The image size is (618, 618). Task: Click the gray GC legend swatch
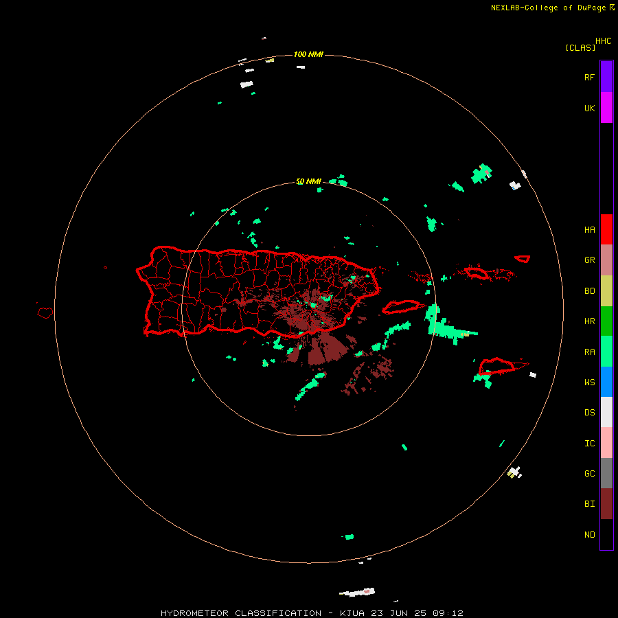606,473
